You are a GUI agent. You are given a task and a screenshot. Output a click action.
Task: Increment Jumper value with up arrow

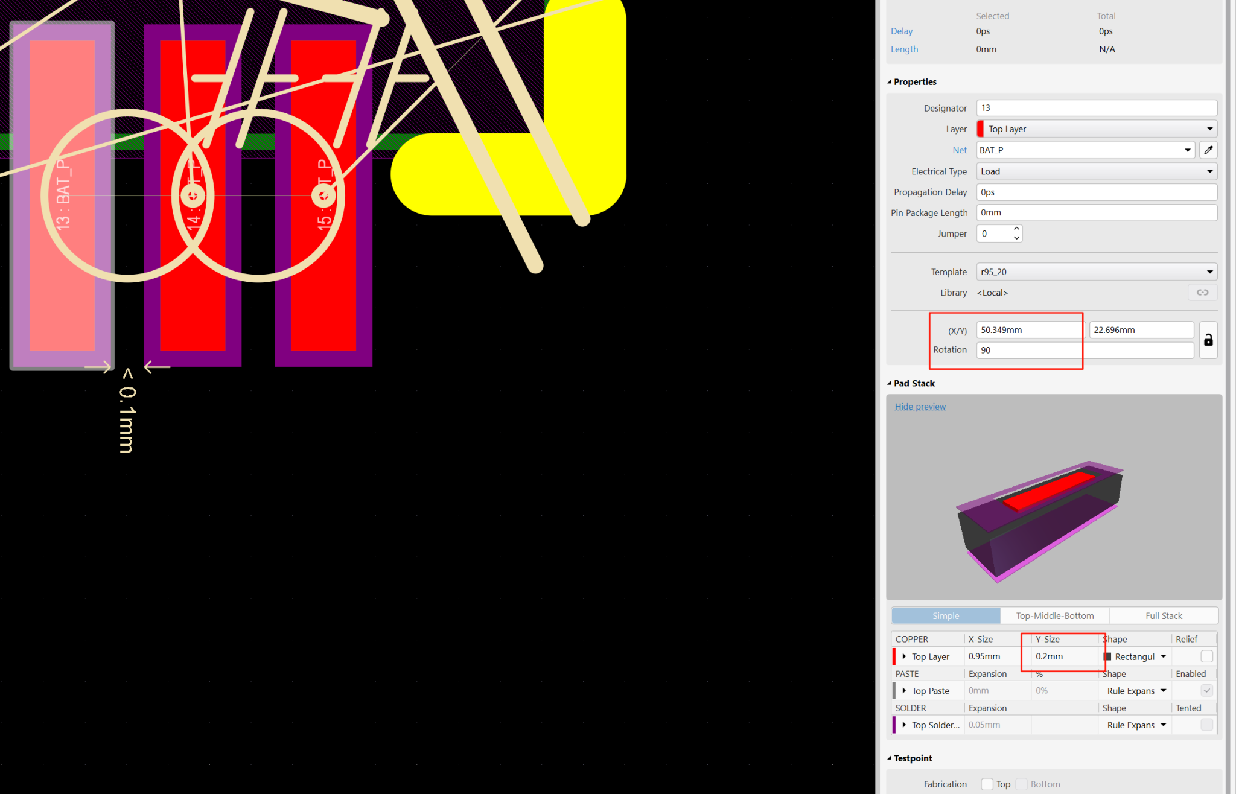point(1016,229)
